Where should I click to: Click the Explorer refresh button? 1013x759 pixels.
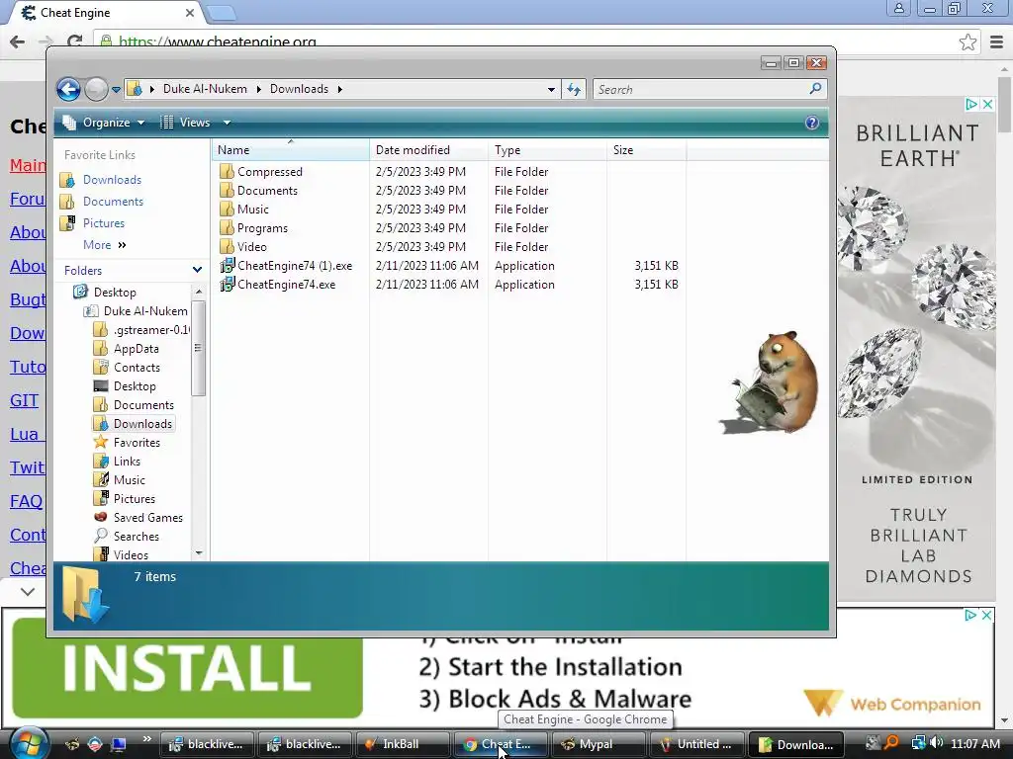574,90
